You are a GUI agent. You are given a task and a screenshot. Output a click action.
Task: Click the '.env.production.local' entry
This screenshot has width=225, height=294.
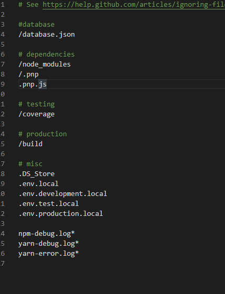[x=61, y=214]
